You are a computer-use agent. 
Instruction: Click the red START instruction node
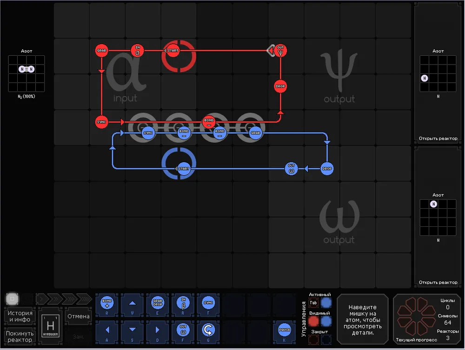click(173, 51)
